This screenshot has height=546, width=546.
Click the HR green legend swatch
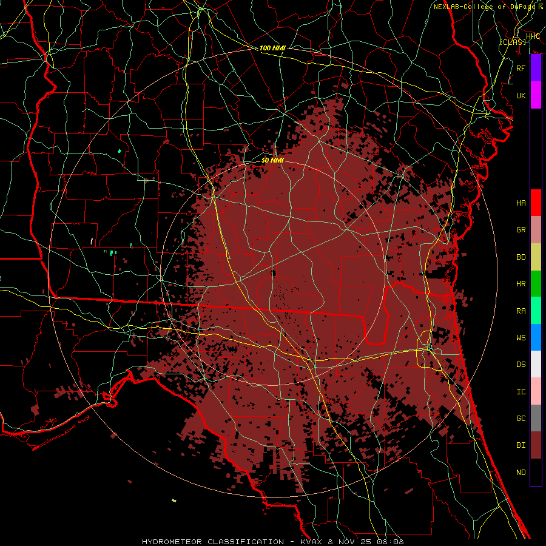tap(536, 283)
